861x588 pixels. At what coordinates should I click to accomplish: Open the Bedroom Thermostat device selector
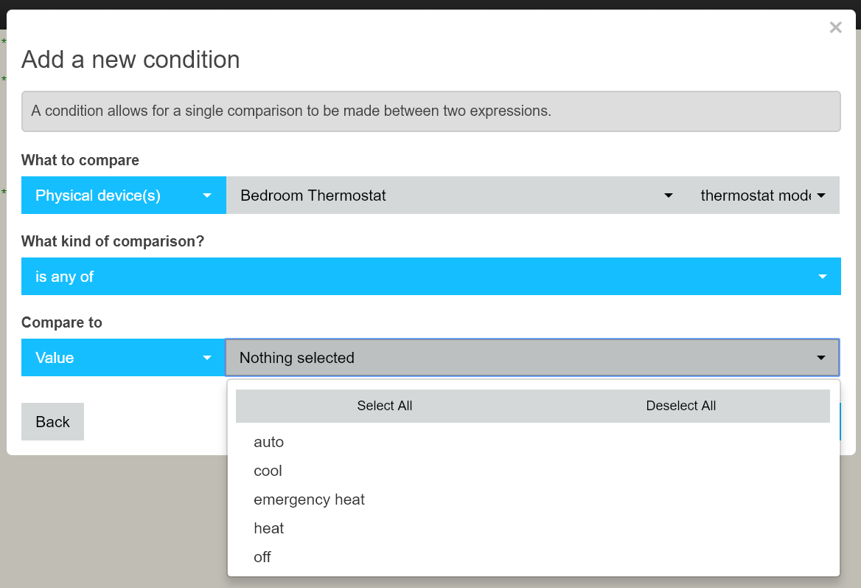tap(456, 195)
